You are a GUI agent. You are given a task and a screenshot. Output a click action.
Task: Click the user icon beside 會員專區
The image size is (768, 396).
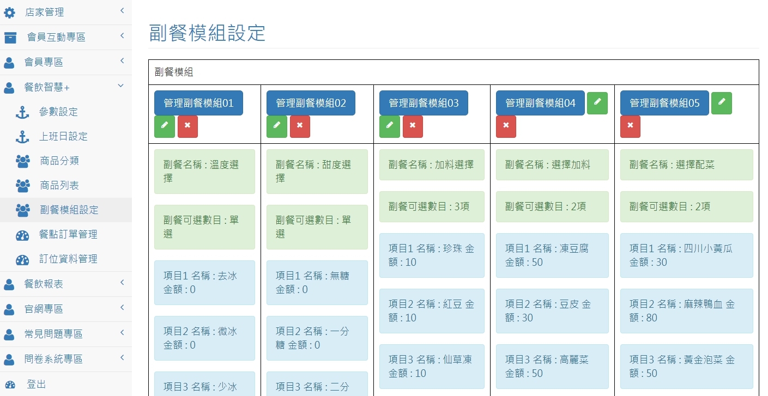9,62
